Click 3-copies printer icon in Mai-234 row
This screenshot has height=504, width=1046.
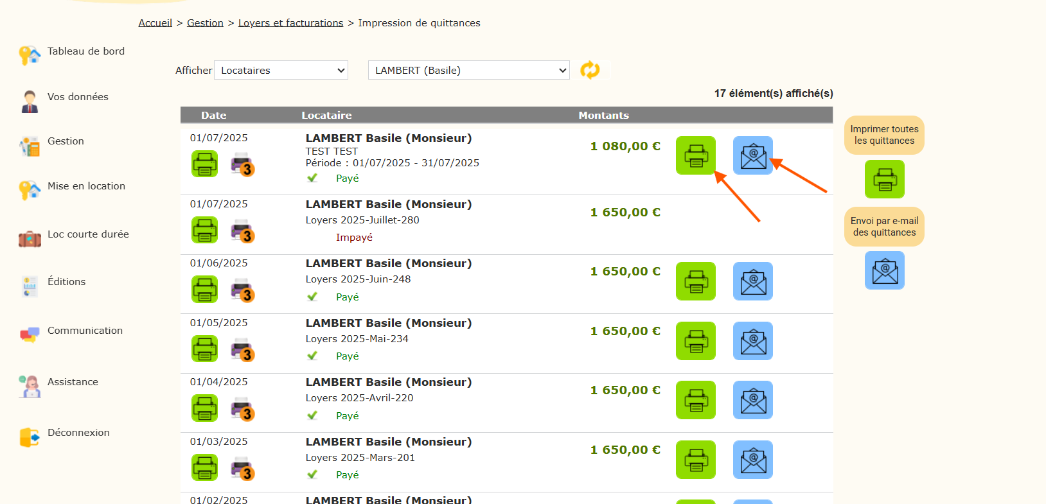[242, 349]
